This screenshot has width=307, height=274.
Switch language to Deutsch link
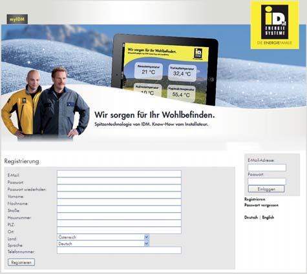coord(251,217)
